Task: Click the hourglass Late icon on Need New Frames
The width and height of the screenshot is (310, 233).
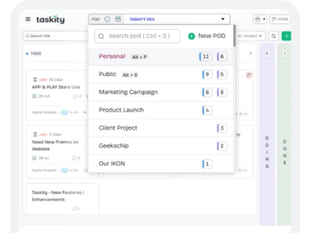Action: pyautogui.click(x=35, y=134)
